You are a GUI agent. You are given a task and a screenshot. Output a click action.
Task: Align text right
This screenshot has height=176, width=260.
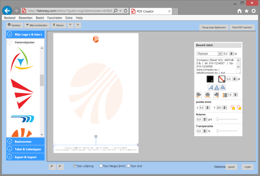point(216,95)
